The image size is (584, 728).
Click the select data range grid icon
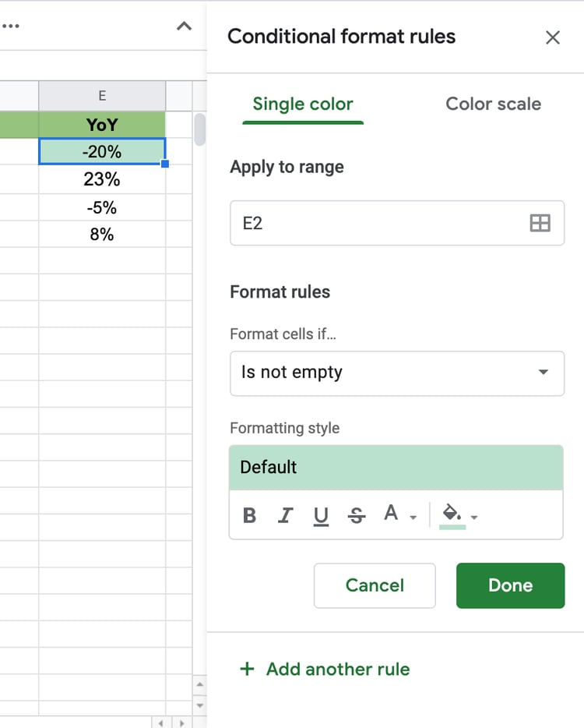540,223
